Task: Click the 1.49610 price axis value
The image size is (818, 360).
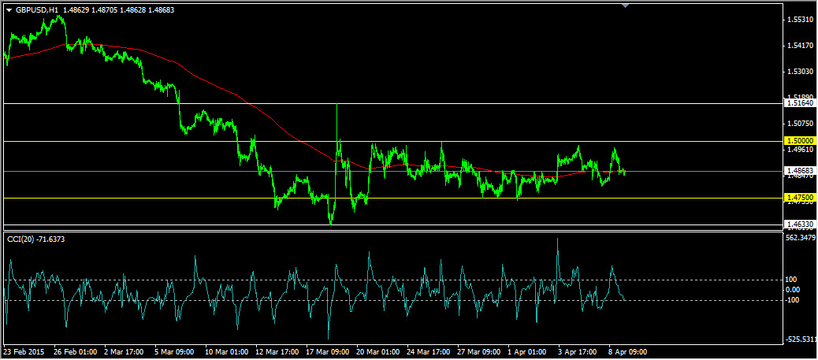Action: pyautogui.click(x=800, y=150)
